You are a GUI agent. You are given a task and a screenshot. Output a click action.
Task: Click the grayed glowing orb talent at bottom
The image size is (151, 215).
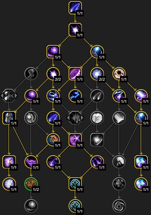[x=31, y=206]
